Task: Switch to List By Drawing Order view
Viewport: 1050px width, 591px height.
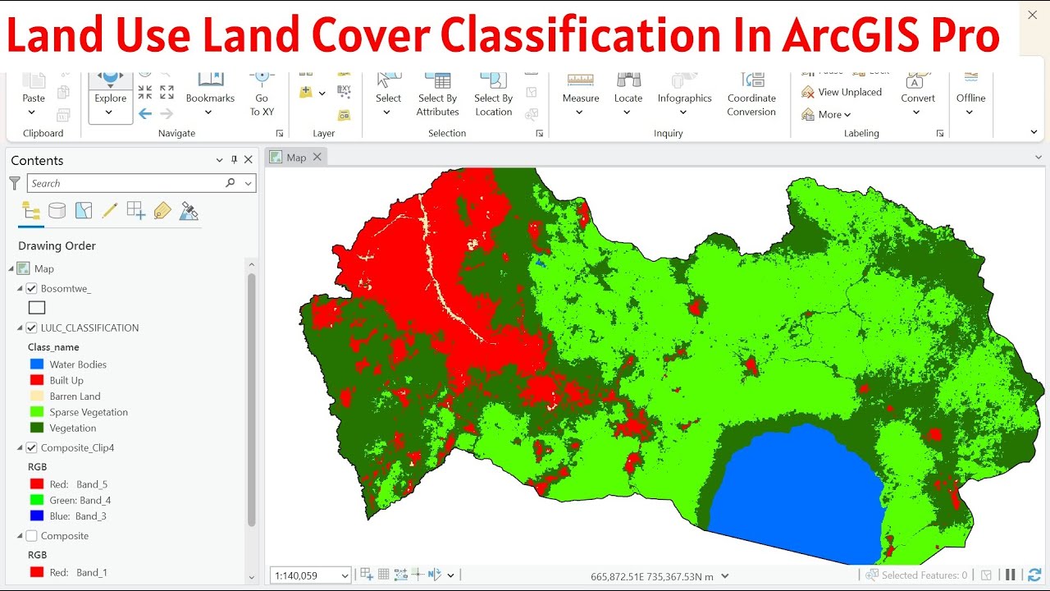Action: pyautogui.click(x=31, y=211)
